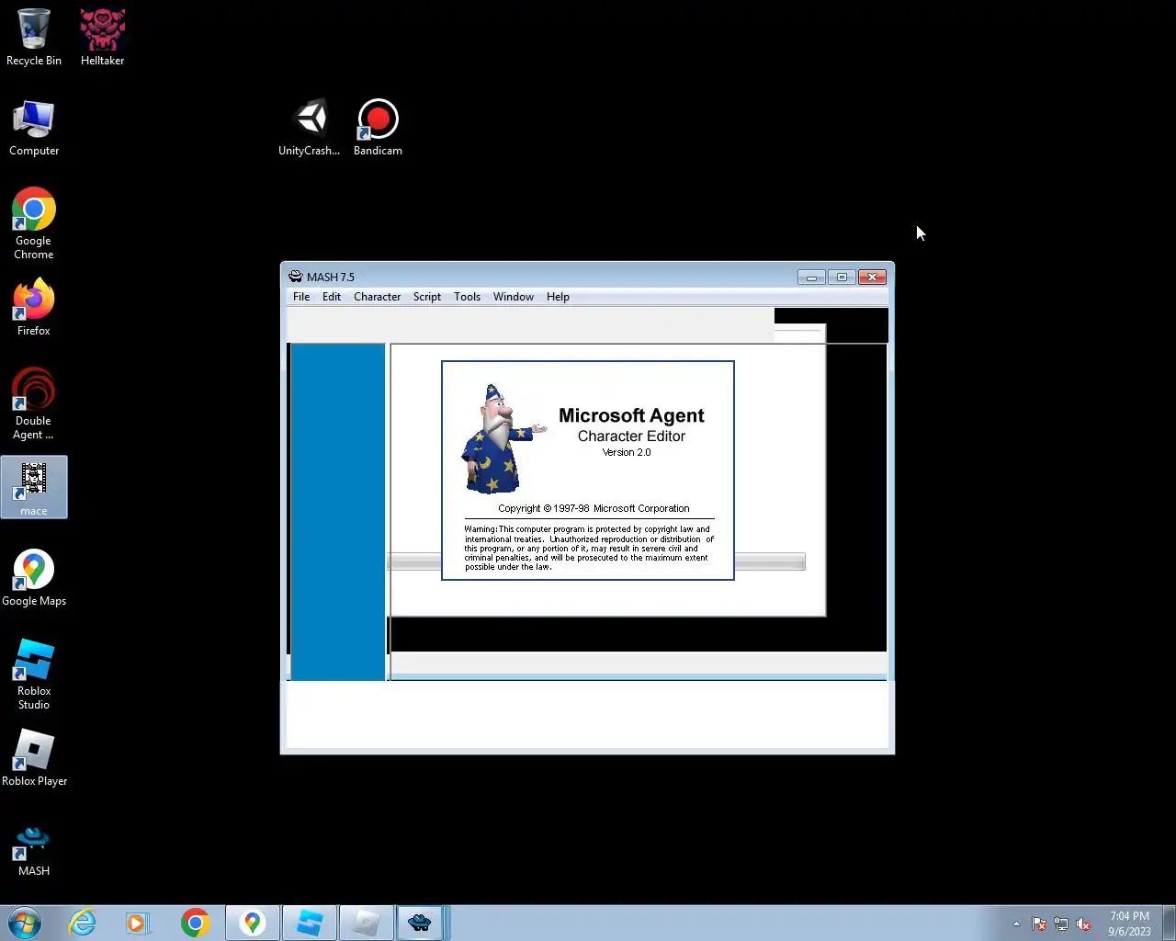Select the Google Chrome desktop shortcut

[x=34, y=223]
